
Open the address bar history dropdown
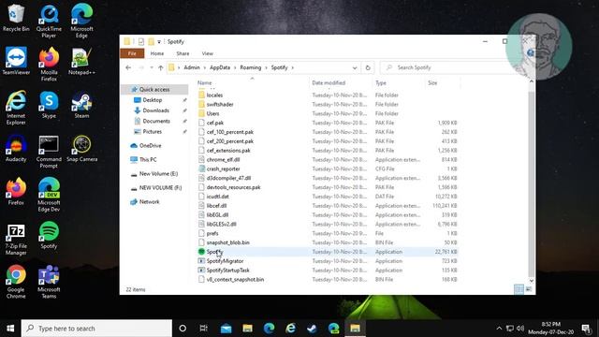point(355,67)
